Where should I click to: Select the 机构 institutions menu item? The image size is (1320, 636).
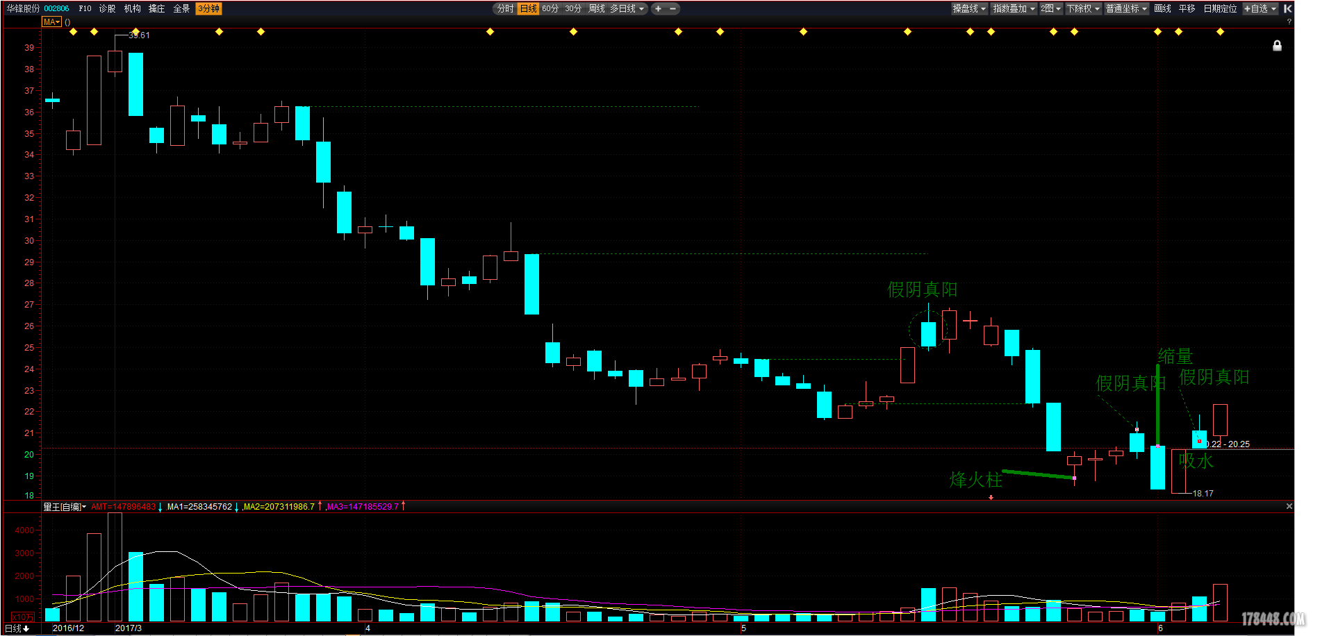pyautogui.click(x=132, y=8)
